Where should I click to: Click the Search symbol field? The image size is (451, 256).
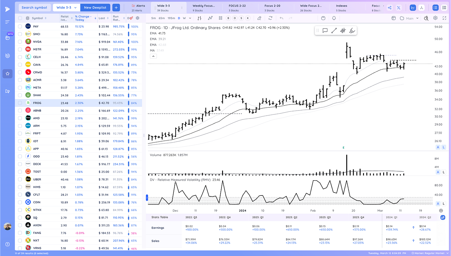click(x=34, y=7)
